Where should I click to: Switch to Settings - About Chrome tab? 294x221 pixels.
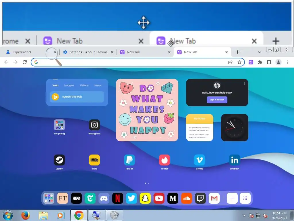point(88,52)
